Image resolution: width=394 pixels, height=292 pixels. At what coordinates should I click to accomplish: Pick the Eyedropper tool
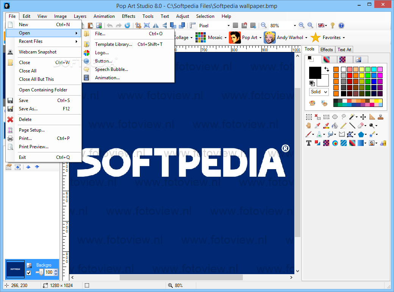(317, 126)
